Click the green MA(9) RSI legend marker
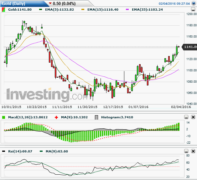Viewport: 197px width, 180px height. pyautogui.click(x=41, y=151)
